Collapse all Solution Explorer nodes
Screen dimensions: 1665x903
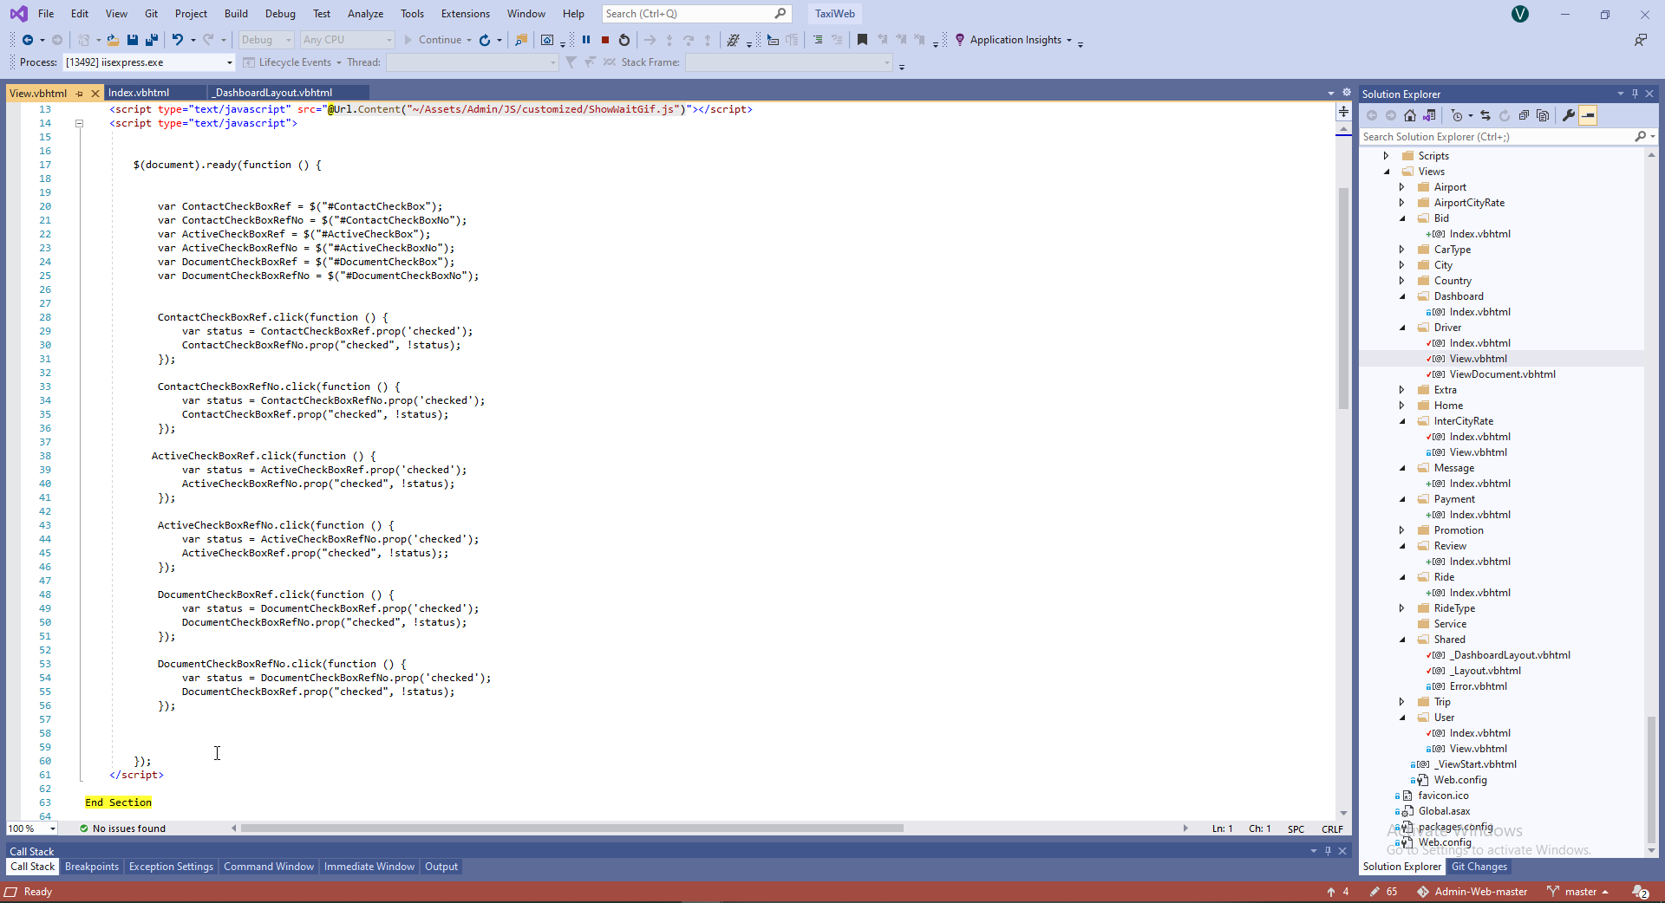(x=1524, y=115)
